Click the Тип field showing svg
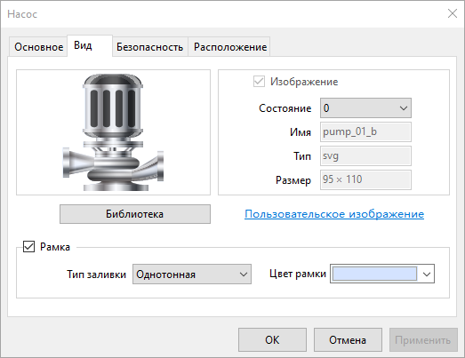The width and height of the screenshot is (465, 358). (x=365, y=155)
